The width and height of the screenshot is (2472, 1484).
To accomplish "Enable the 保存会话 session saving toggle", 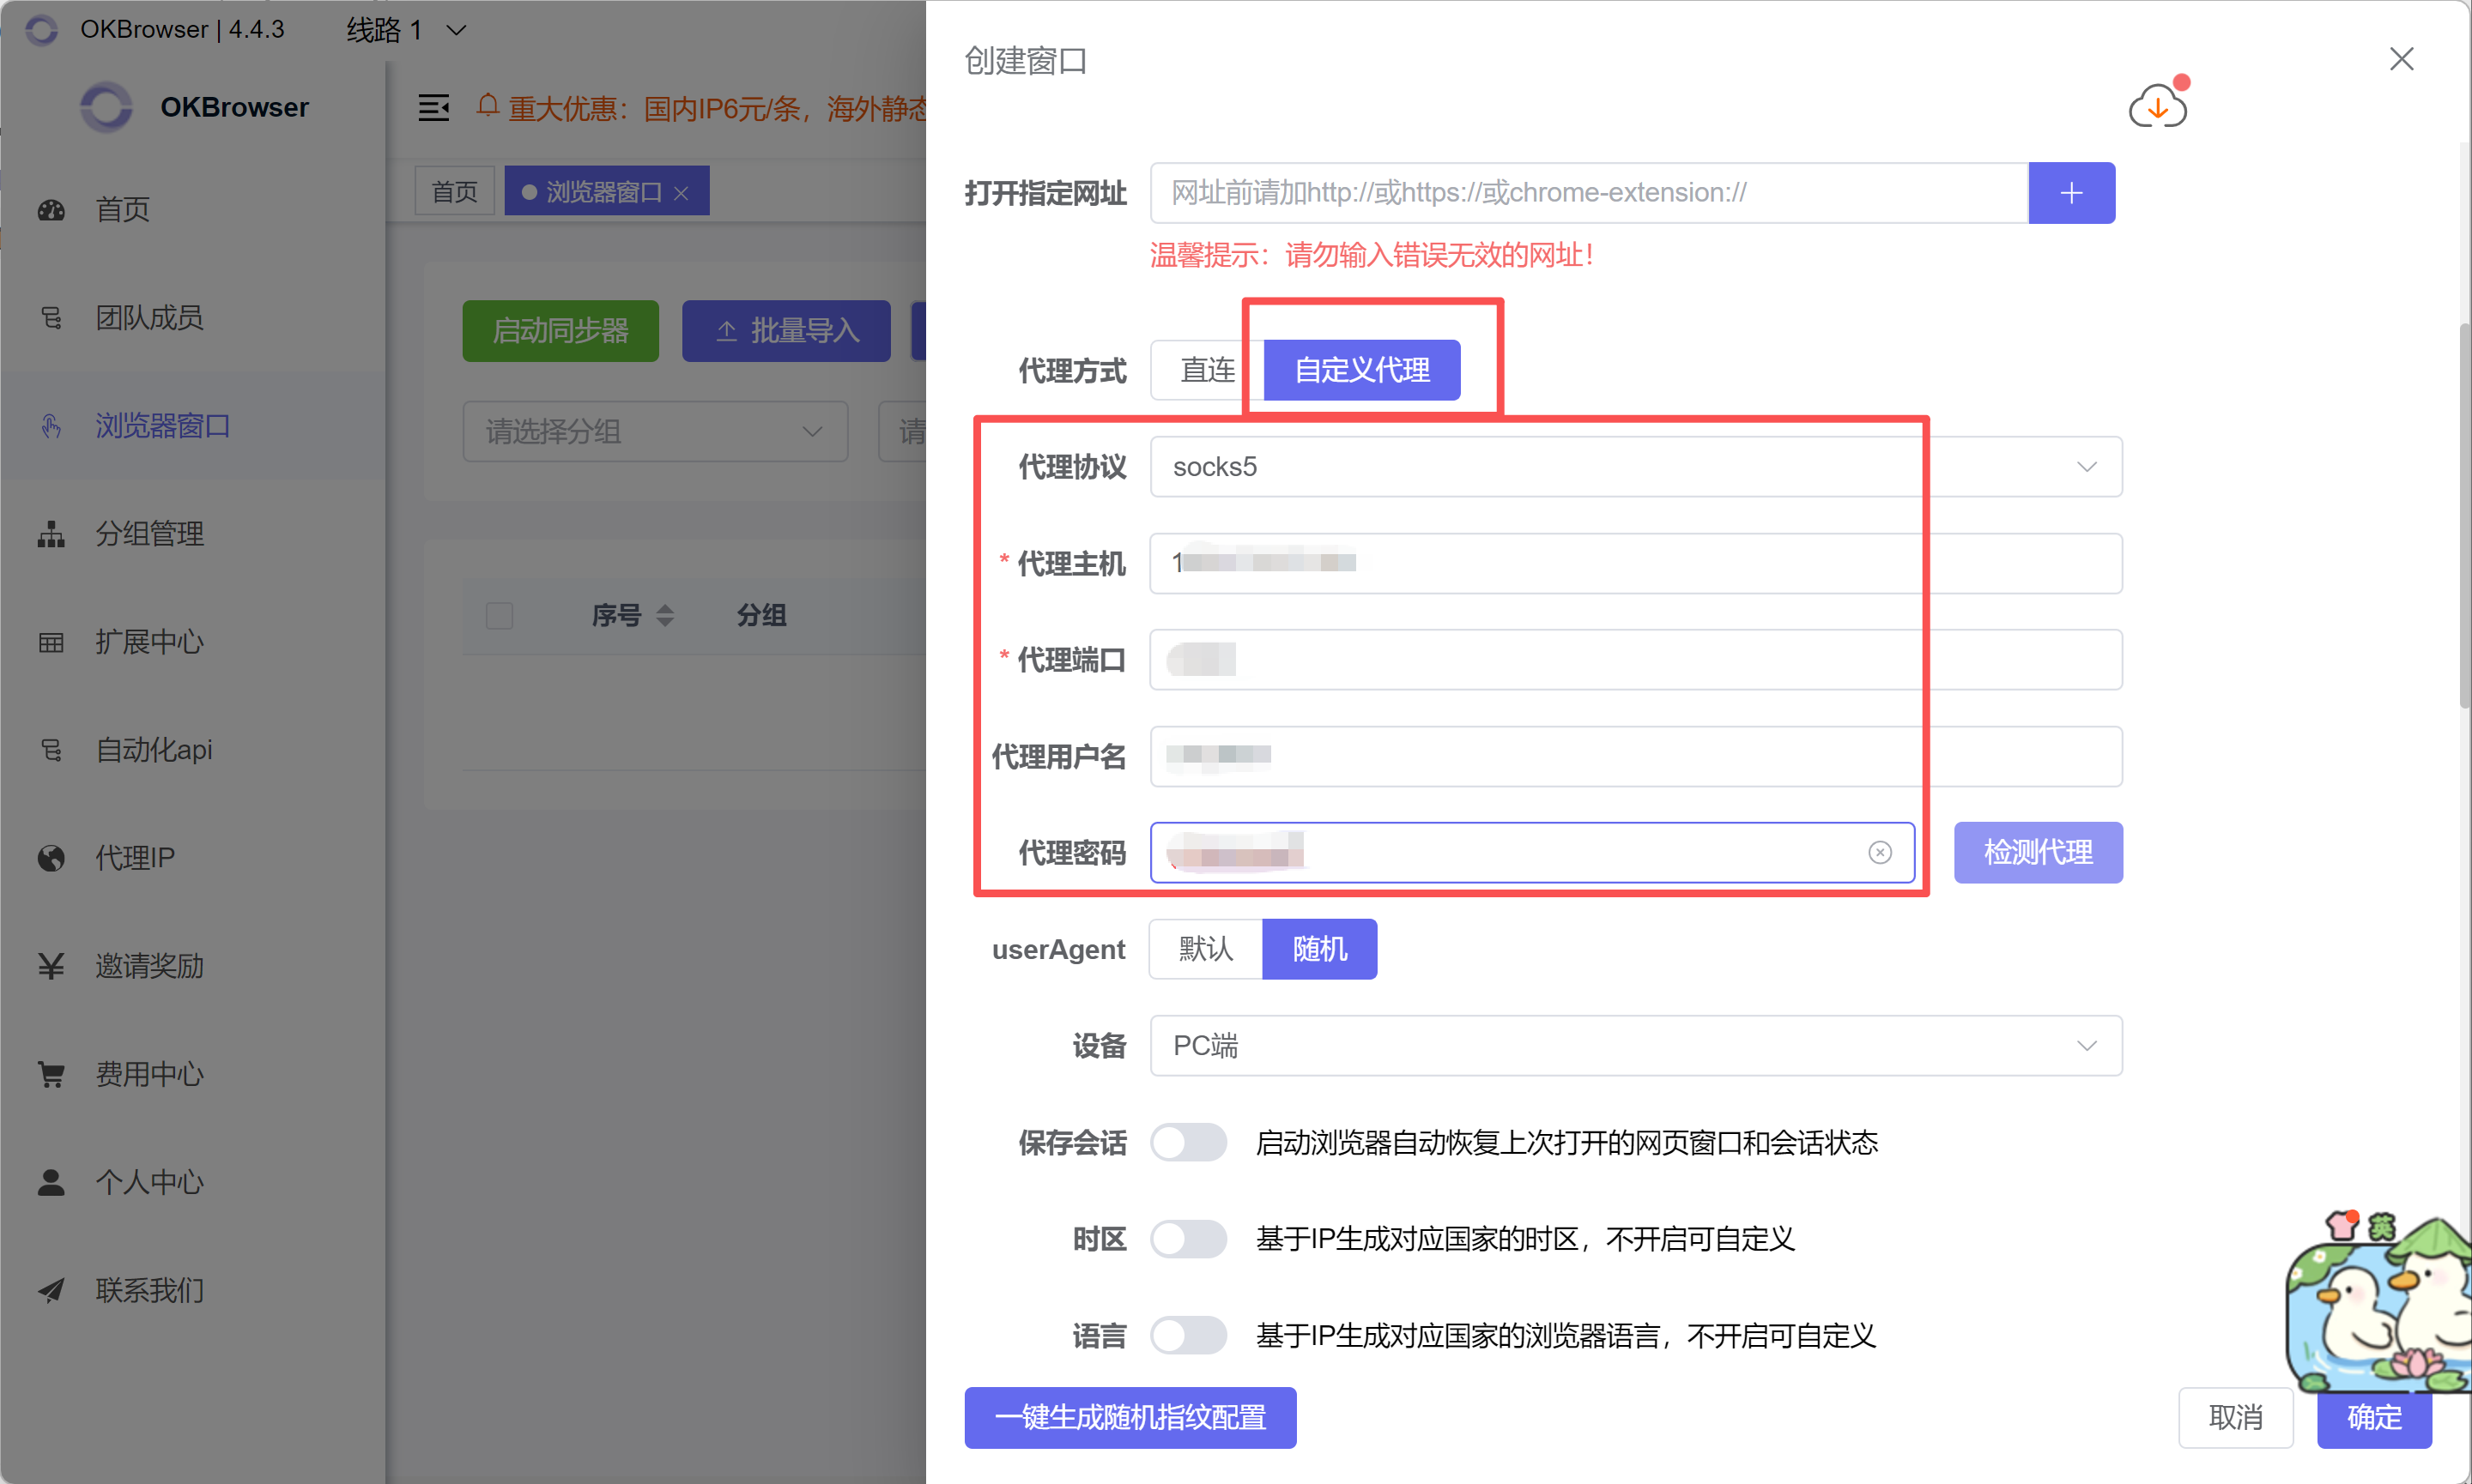I will 1189,1143.
